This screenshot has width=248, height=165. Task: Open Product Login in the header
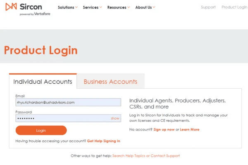tap(234, 7)
